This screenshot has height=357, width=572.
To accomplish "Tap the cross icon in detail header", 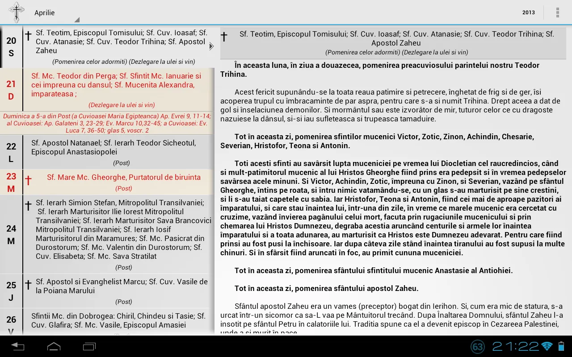I will [x=224, y=37].
